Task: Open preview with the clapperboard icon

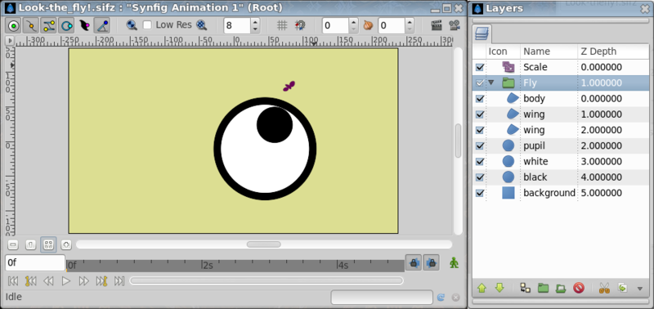Action: [x=437, y=25]
